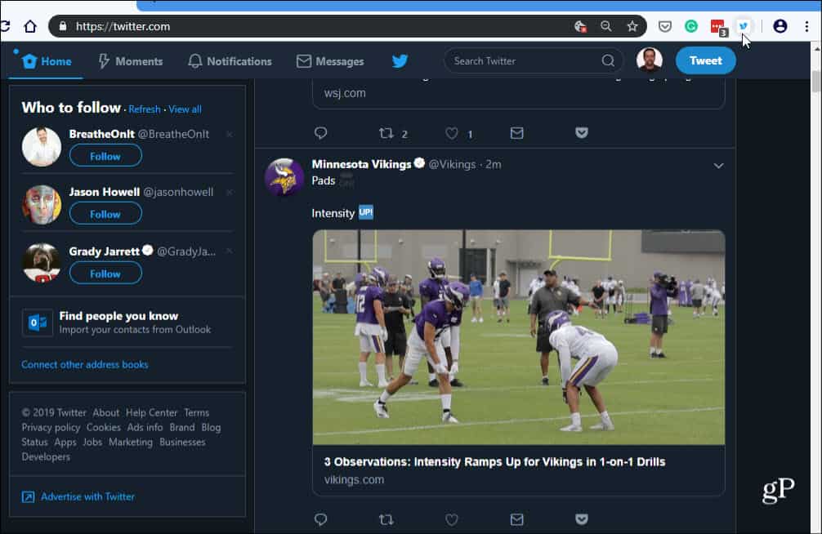
Task: Open BreatheOnIt's profile picture
Action: pyautogui.click(x=42, y=147)
